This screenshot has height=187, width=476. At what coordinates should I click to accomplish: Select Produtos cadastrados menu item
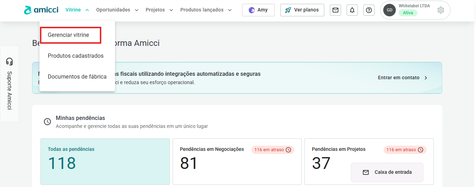click(x=76, y=56)
